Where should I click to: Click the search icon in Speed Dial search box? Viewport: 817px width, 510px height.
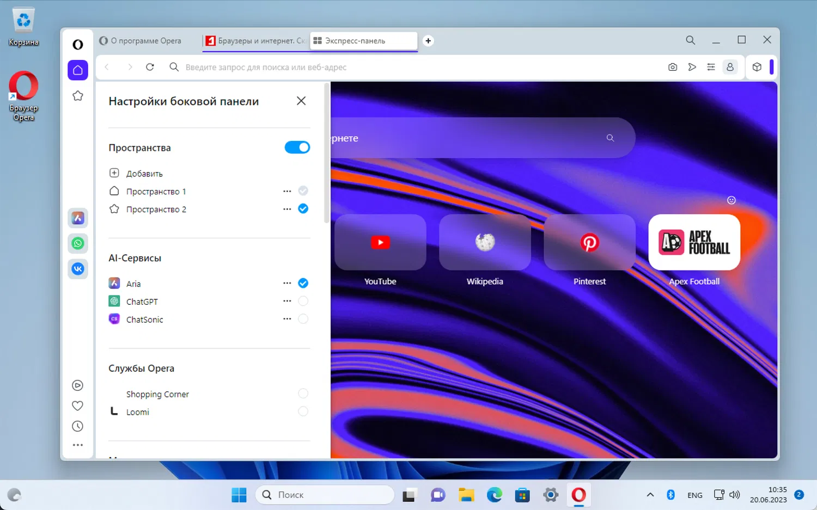610,138
